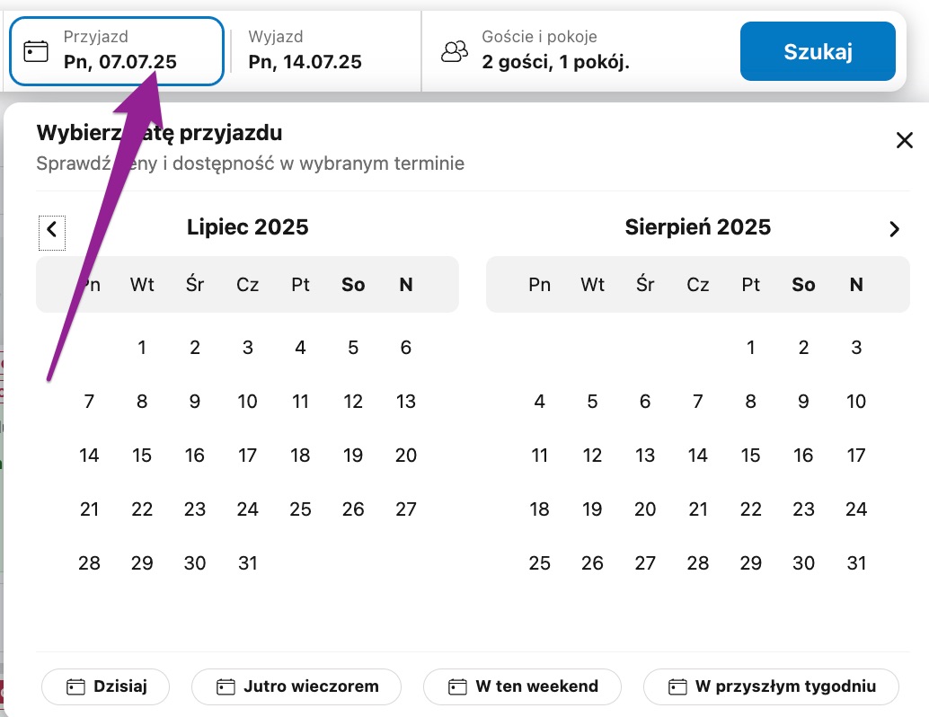Choose August 15 in the Sierpień calendar

[751, 456]
